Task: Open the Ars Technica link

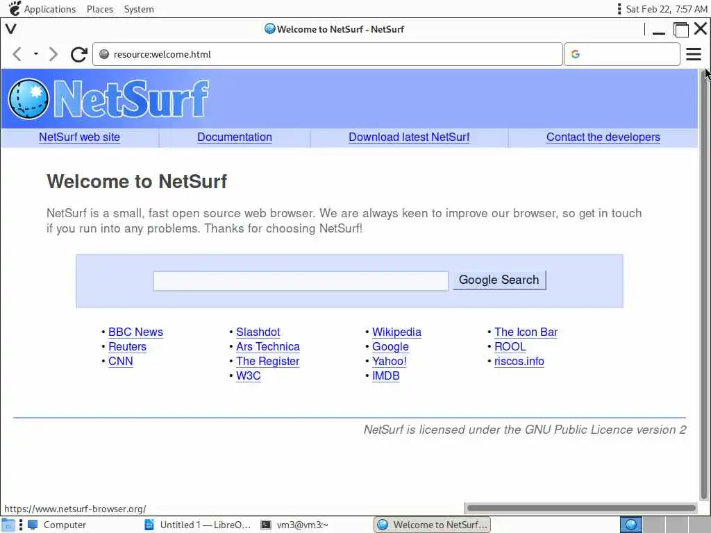Action: click(268, 346)
